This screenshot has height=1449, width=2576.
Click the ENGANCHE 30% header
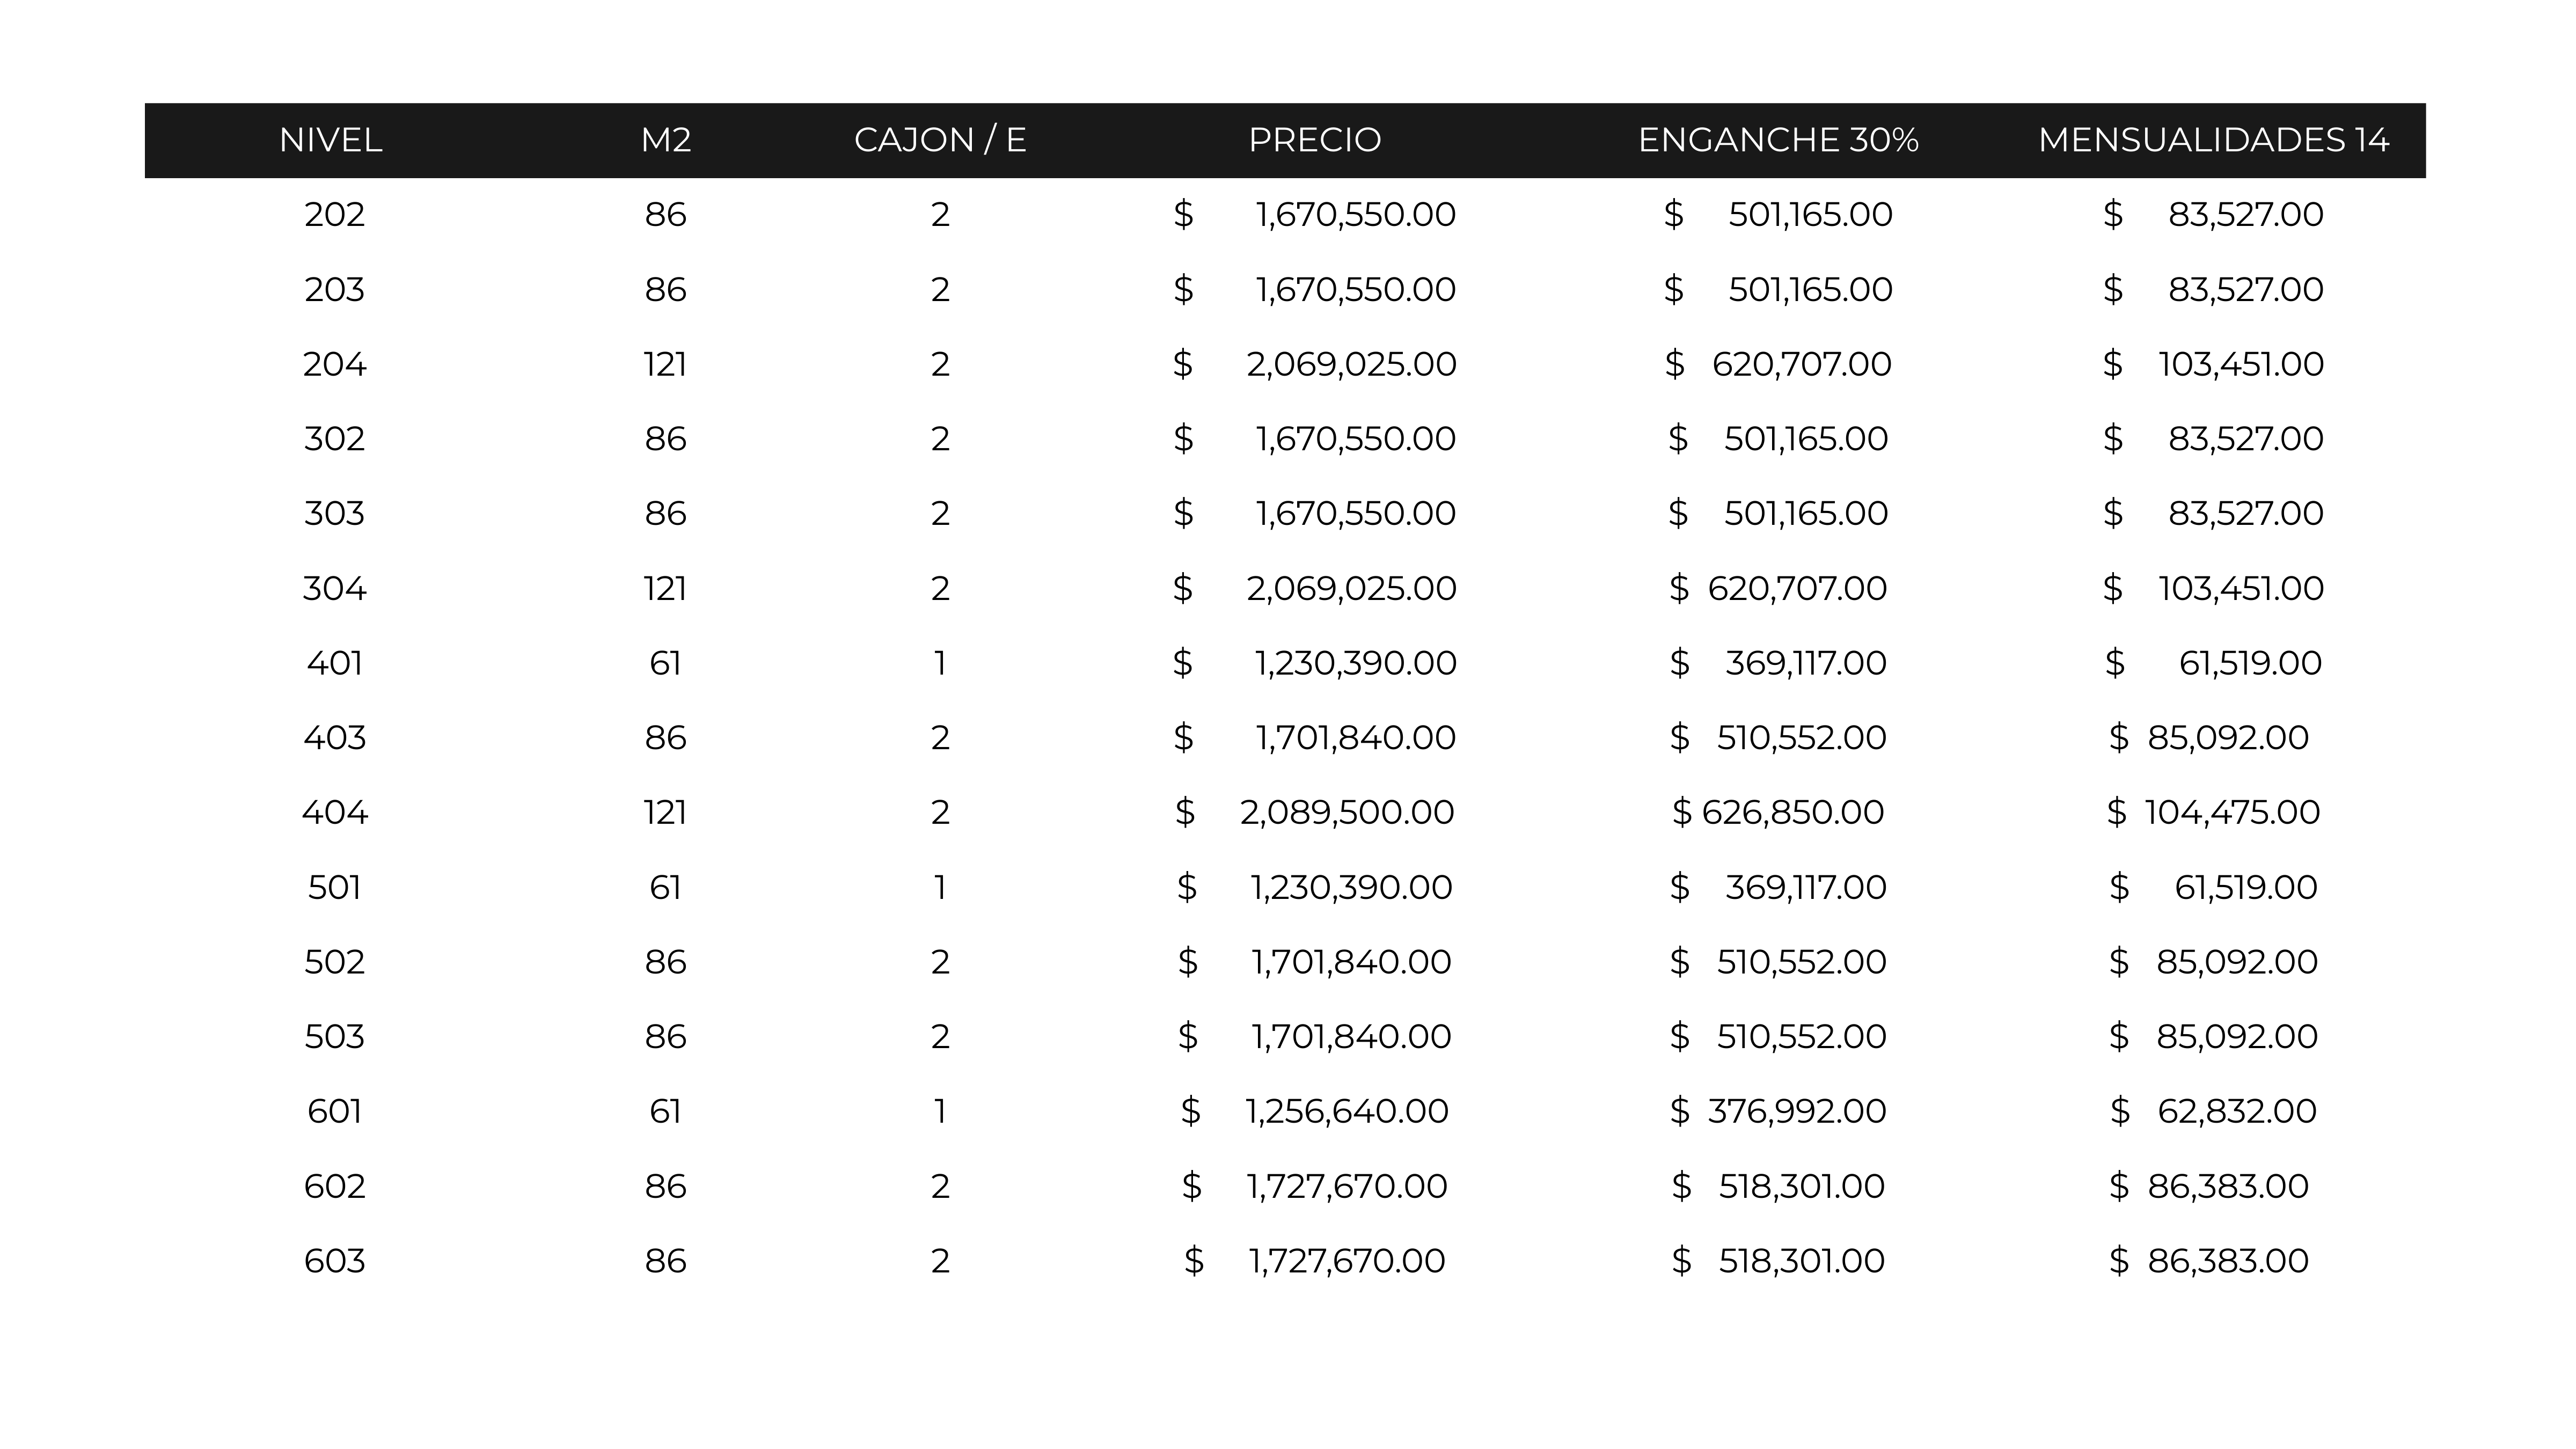[x=1778, y=140]
